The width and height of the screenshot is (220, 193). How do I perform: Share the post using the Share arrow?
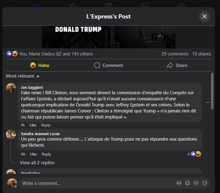pos(177,65)
